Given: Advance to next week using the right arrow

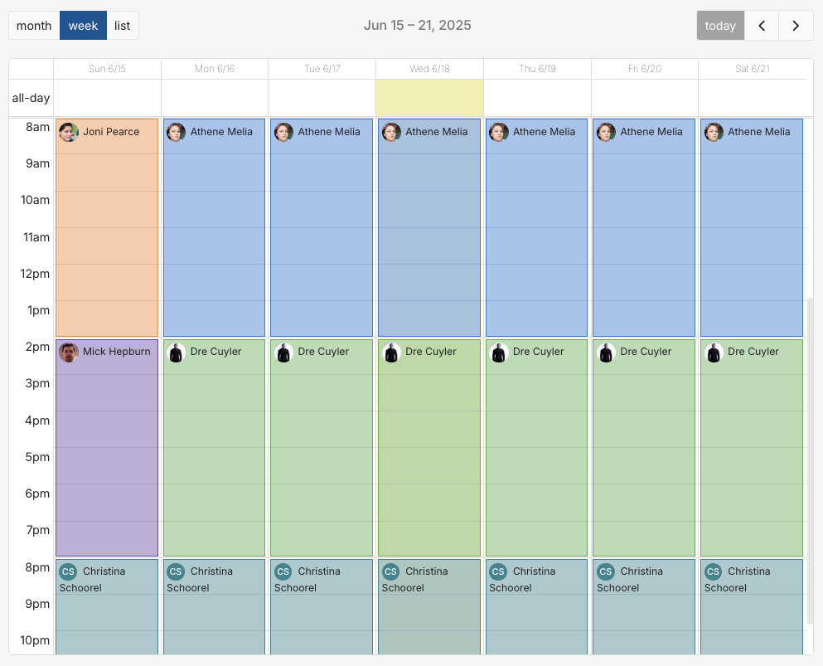Looking at the screenshot, I should pos(795,25).
